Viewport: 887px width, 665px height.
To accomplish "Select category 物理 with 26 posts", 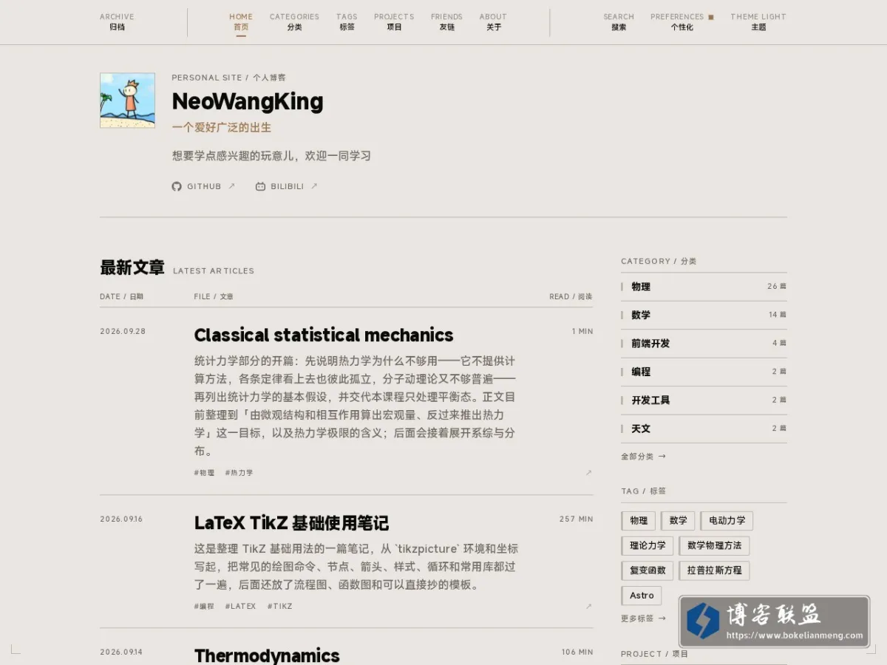I will [x=704, y=287].
